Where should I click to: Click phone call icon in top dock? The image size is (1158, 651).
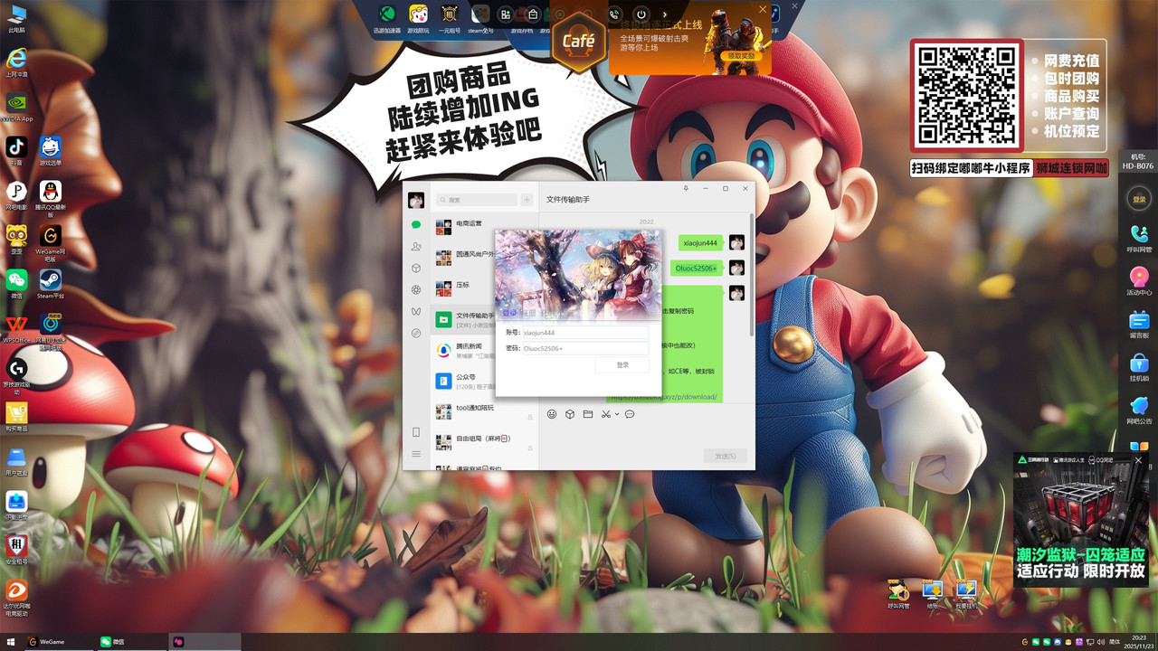(615, 14)
